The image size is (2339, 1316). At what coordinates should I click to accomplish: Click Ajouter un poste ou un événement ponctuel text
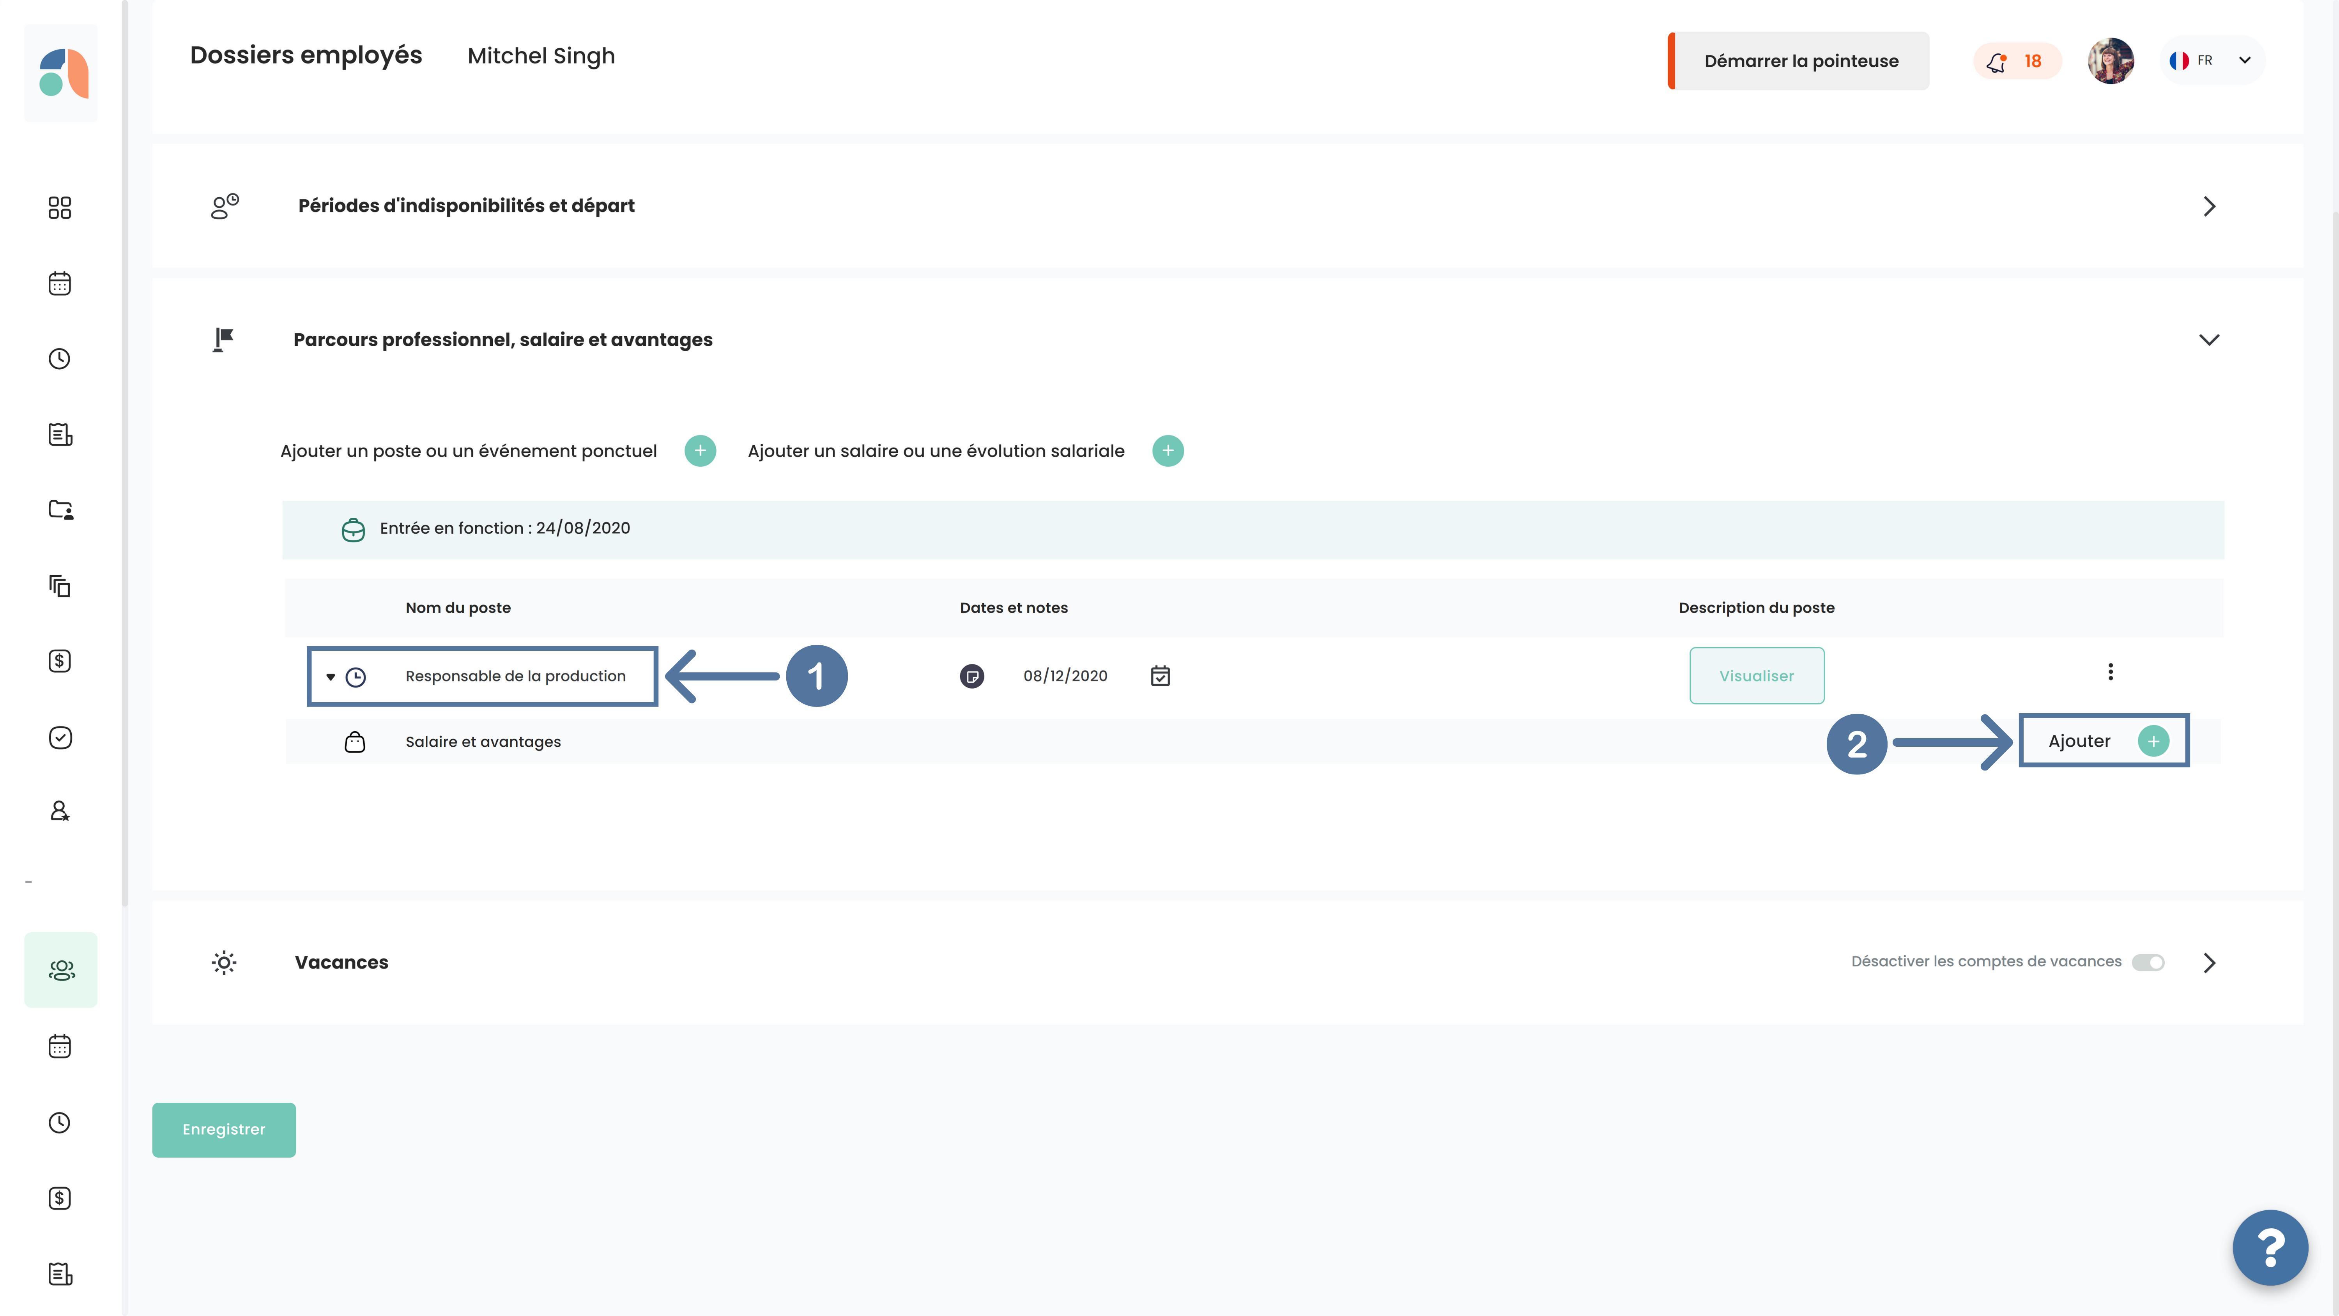point(469,452)
